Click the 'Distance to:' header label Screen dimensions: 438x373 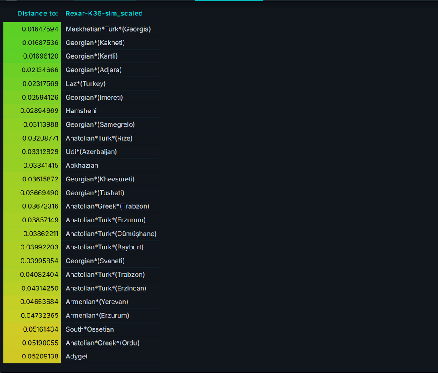[38, 13]
